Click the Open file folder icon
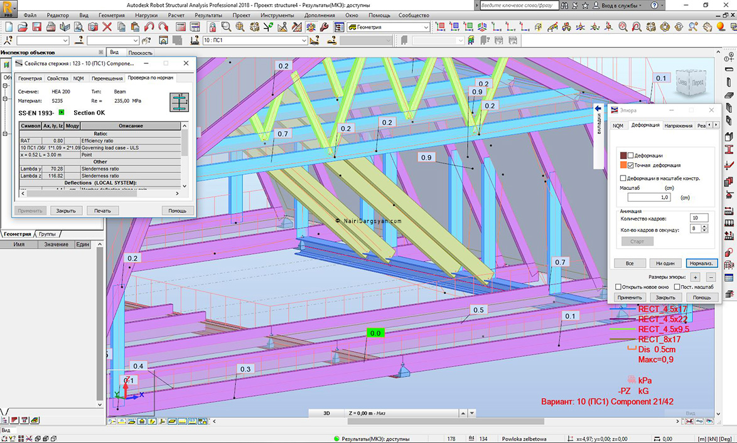Viewport: 737px width, 443px height. [x=22, y=27]
